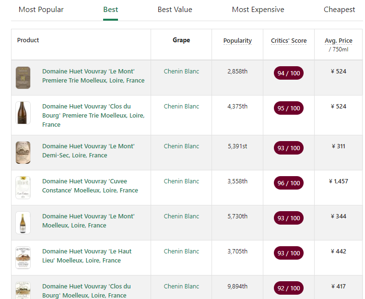Viewport: 365px width, 299px height.
Task: Switch to the Most Popular tab
Action: coord(41,10)
